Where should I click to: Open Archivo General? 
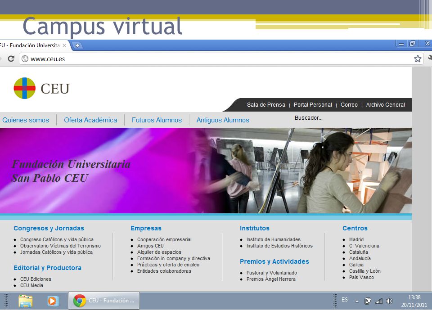(x=386, y=105)
